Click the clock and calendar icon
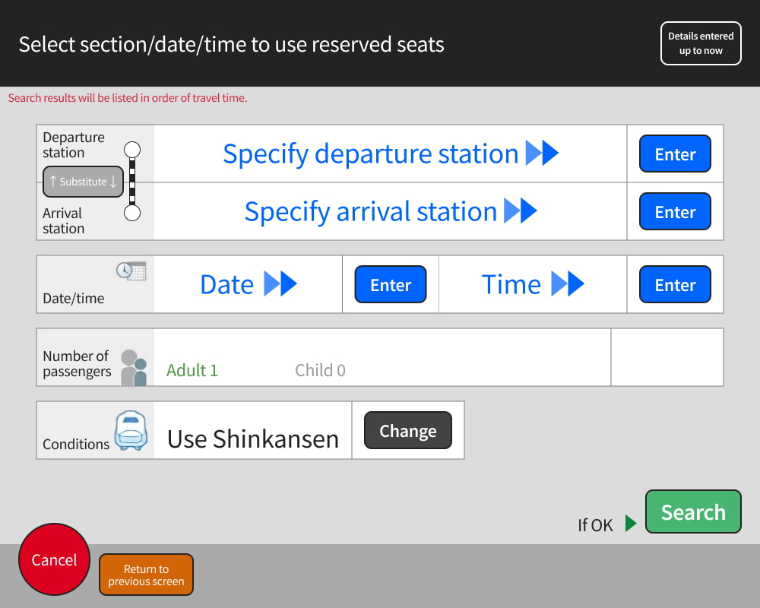Screen dimensions: 760x608 click(x=131, y=271)
